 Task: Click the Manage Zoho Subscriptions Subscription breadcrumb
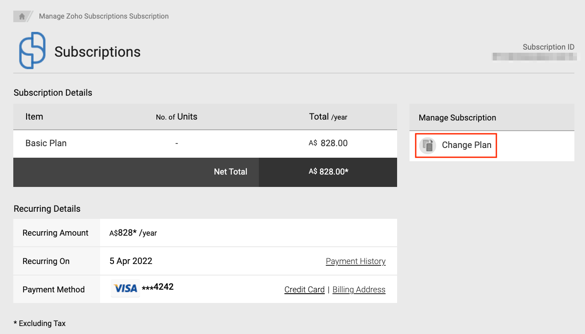104,16
